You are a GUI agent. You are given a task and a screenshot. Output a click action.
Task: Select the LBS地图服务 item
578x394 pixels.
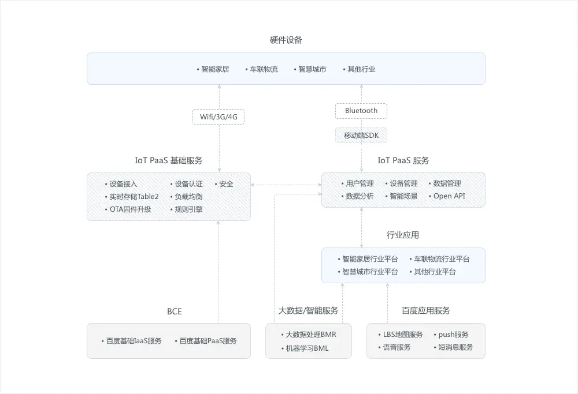pyautogui.click(x=402, y=335)
